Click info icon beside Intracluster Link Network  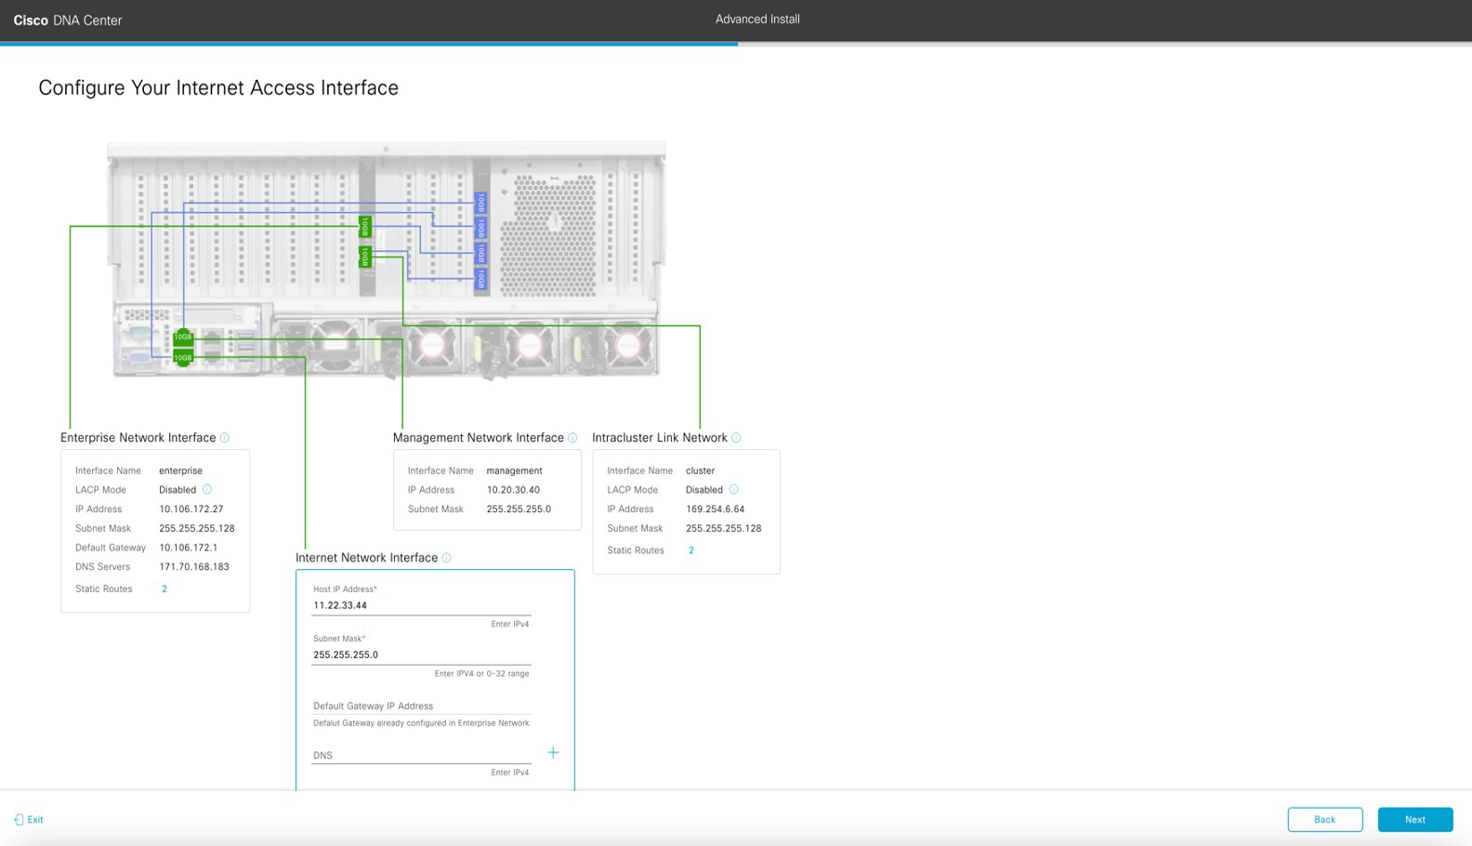point(736,438)
